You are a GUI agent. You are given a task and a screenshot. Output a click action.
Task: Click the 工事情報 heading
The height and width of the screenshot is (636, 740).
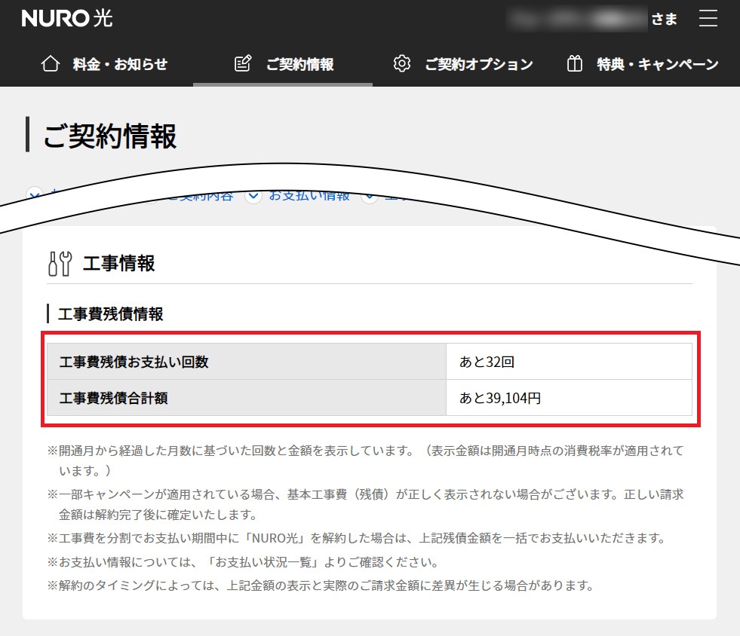click(x=119, y=264)
